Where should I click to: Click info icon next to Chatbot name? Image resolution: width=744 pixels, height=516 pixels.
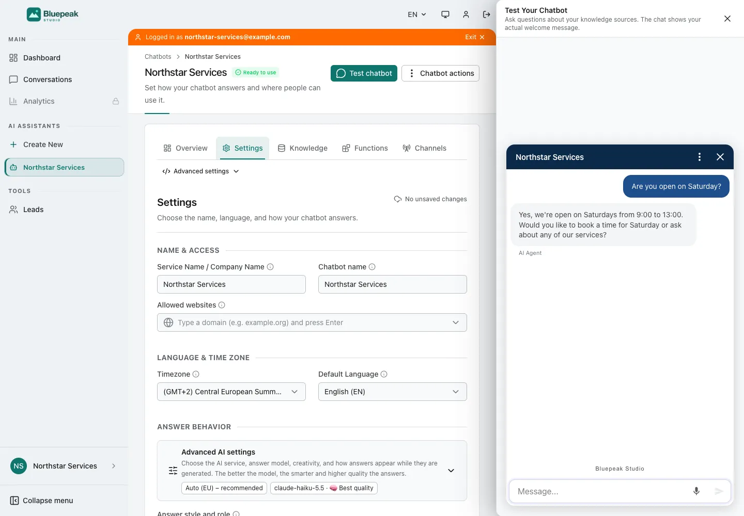click(x=372, y=267)
